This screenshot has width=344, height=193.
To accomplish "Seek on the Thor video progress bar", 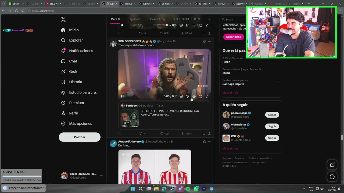I will 164,91.
